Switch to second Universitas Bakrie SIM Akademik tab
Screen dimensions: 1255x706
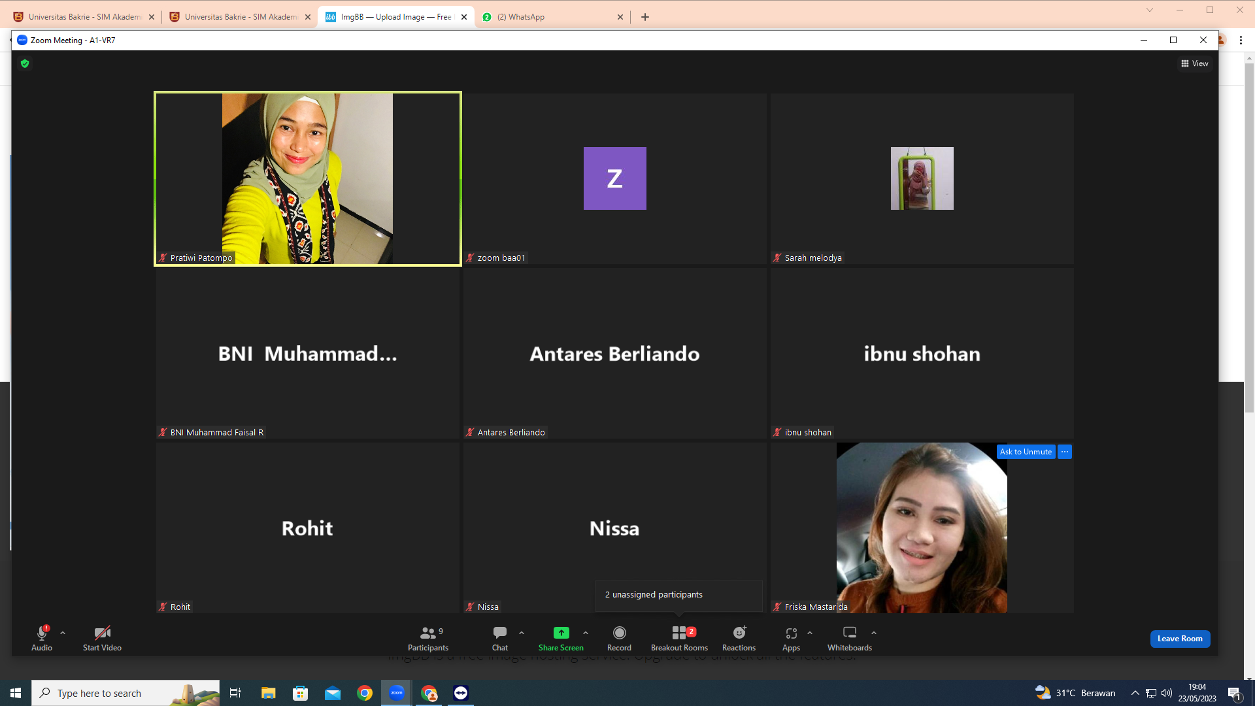241,17
